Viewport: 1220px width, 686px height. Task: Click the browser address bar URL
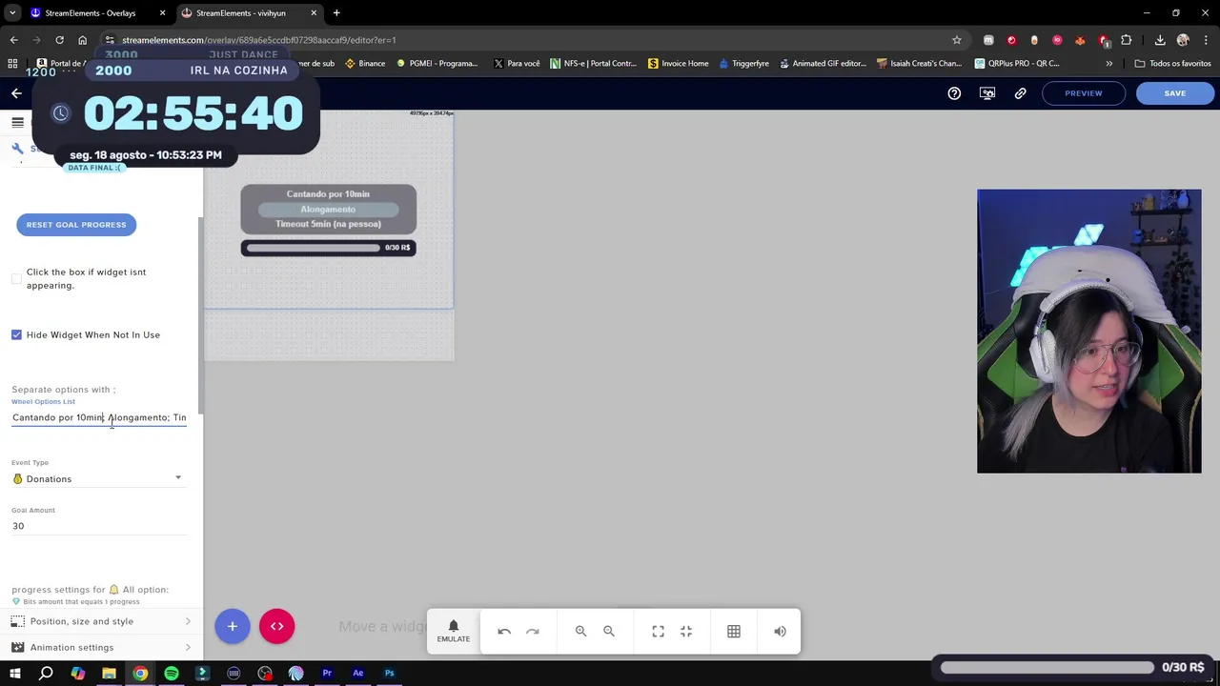point(258,40)
